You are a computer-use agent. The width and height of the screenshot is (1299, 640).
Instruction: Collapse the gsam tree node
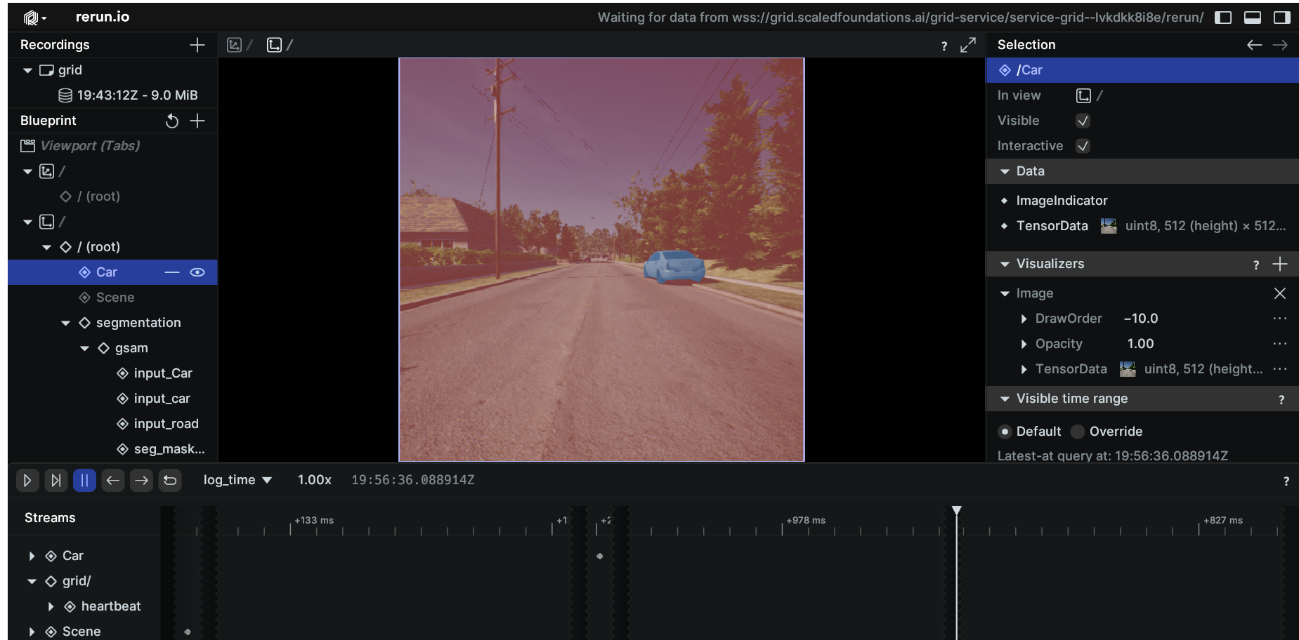click(x=84, y=348)
